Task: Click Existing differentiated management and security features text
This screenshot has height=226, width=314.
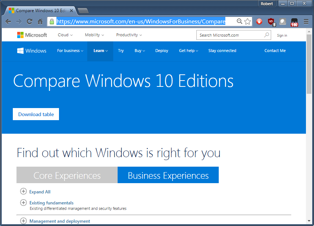Action: (78, 208)
